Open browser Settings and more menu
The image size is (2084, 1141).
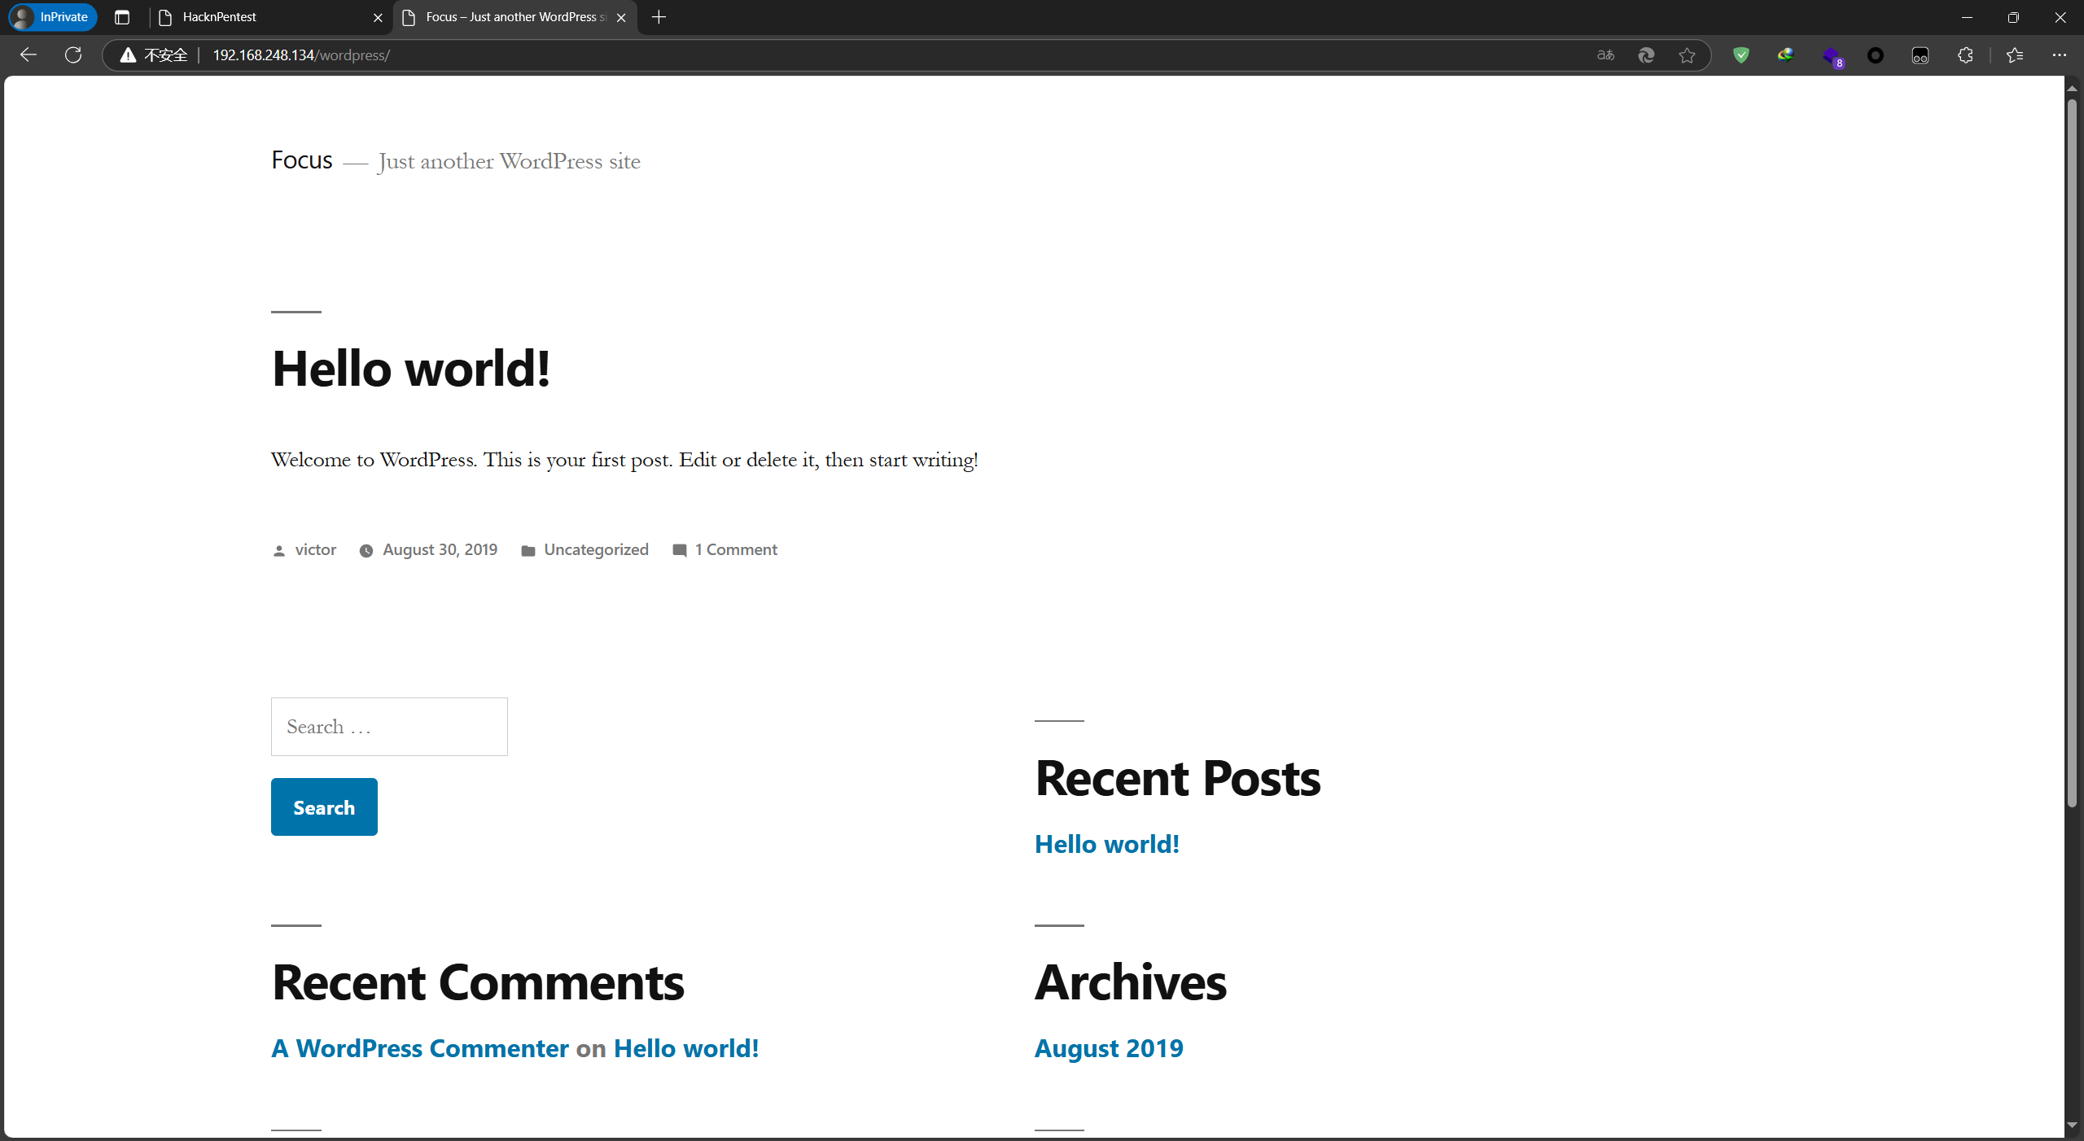click(x=2060, y=55)
